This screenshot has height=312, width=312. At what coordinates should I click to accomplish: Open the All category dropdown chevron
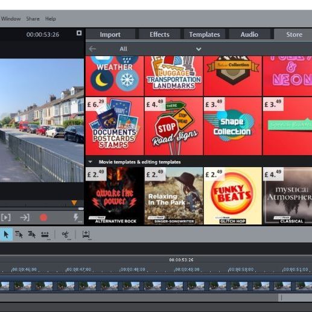click(199, 49)
